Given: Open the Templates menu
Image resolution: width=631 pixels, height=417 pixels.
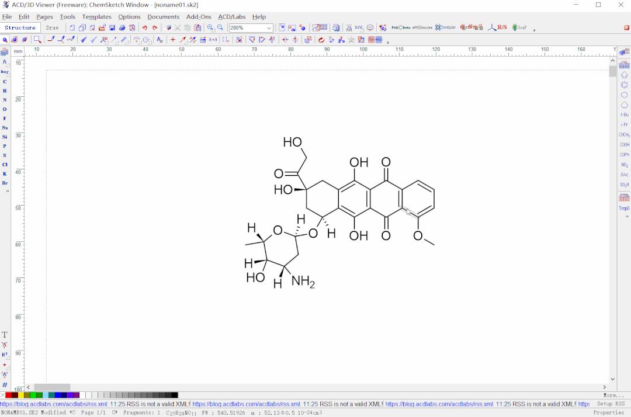Looking at the screenshot, I should (x=96, y=16).
